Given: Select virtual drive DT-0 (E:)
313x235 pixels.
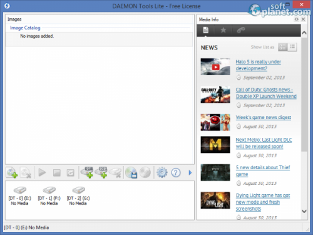Looking at the screenshot, I should click(19, 196).
